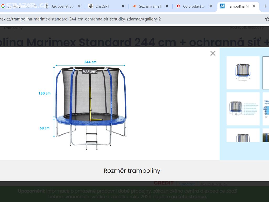Screen dimensions: 269x202
Task: Close the gallery lightbox
Action: click(x=213, y=53)
